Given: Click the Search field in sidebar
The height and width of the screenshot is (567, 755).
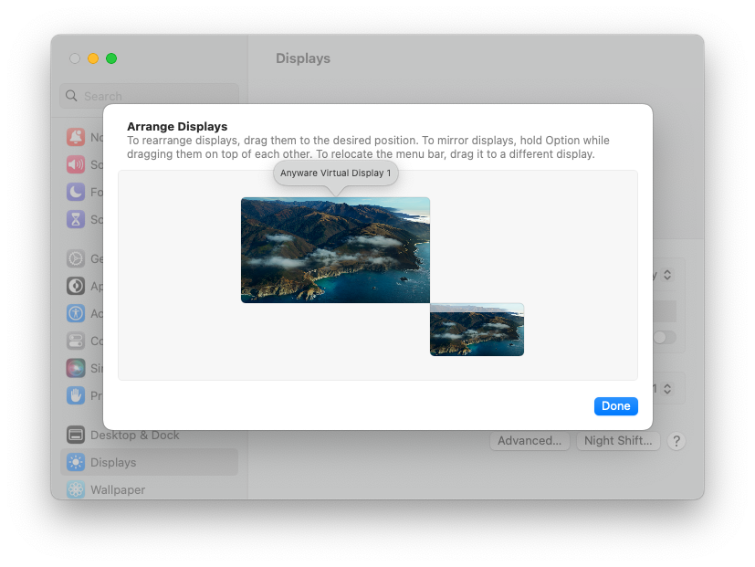Looking at the screenshot, I should pos(150,96).
